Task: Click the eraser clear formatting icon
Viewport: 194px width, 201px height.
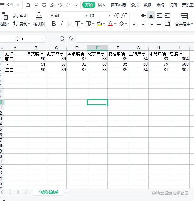Action: click(x=121, y=24)
